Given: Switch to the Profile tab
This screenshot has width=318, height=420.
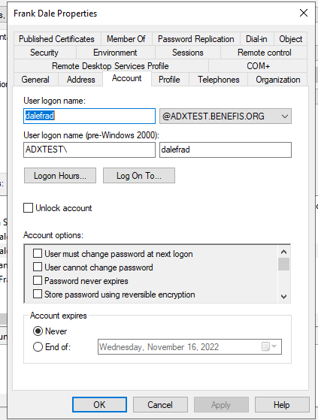Looking at the screenshot, I should pyautogui.click(x=169, y=80).
